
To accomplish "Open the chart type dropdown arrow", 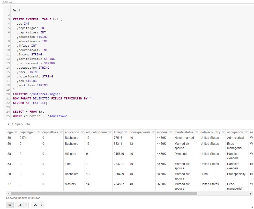I will (26, 205).
